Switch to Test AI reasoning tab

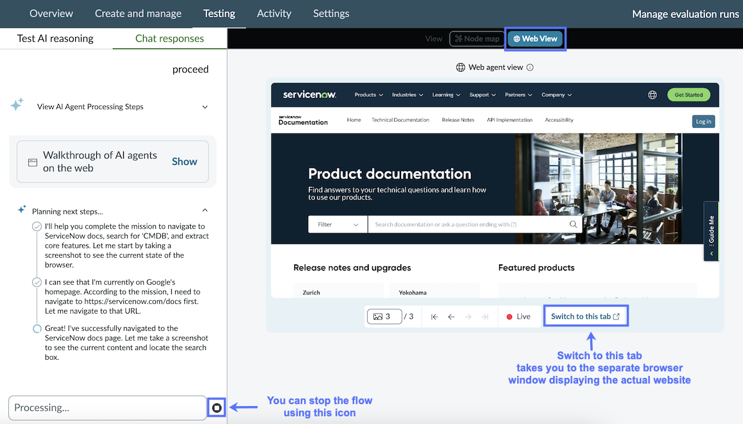(55, 38)
